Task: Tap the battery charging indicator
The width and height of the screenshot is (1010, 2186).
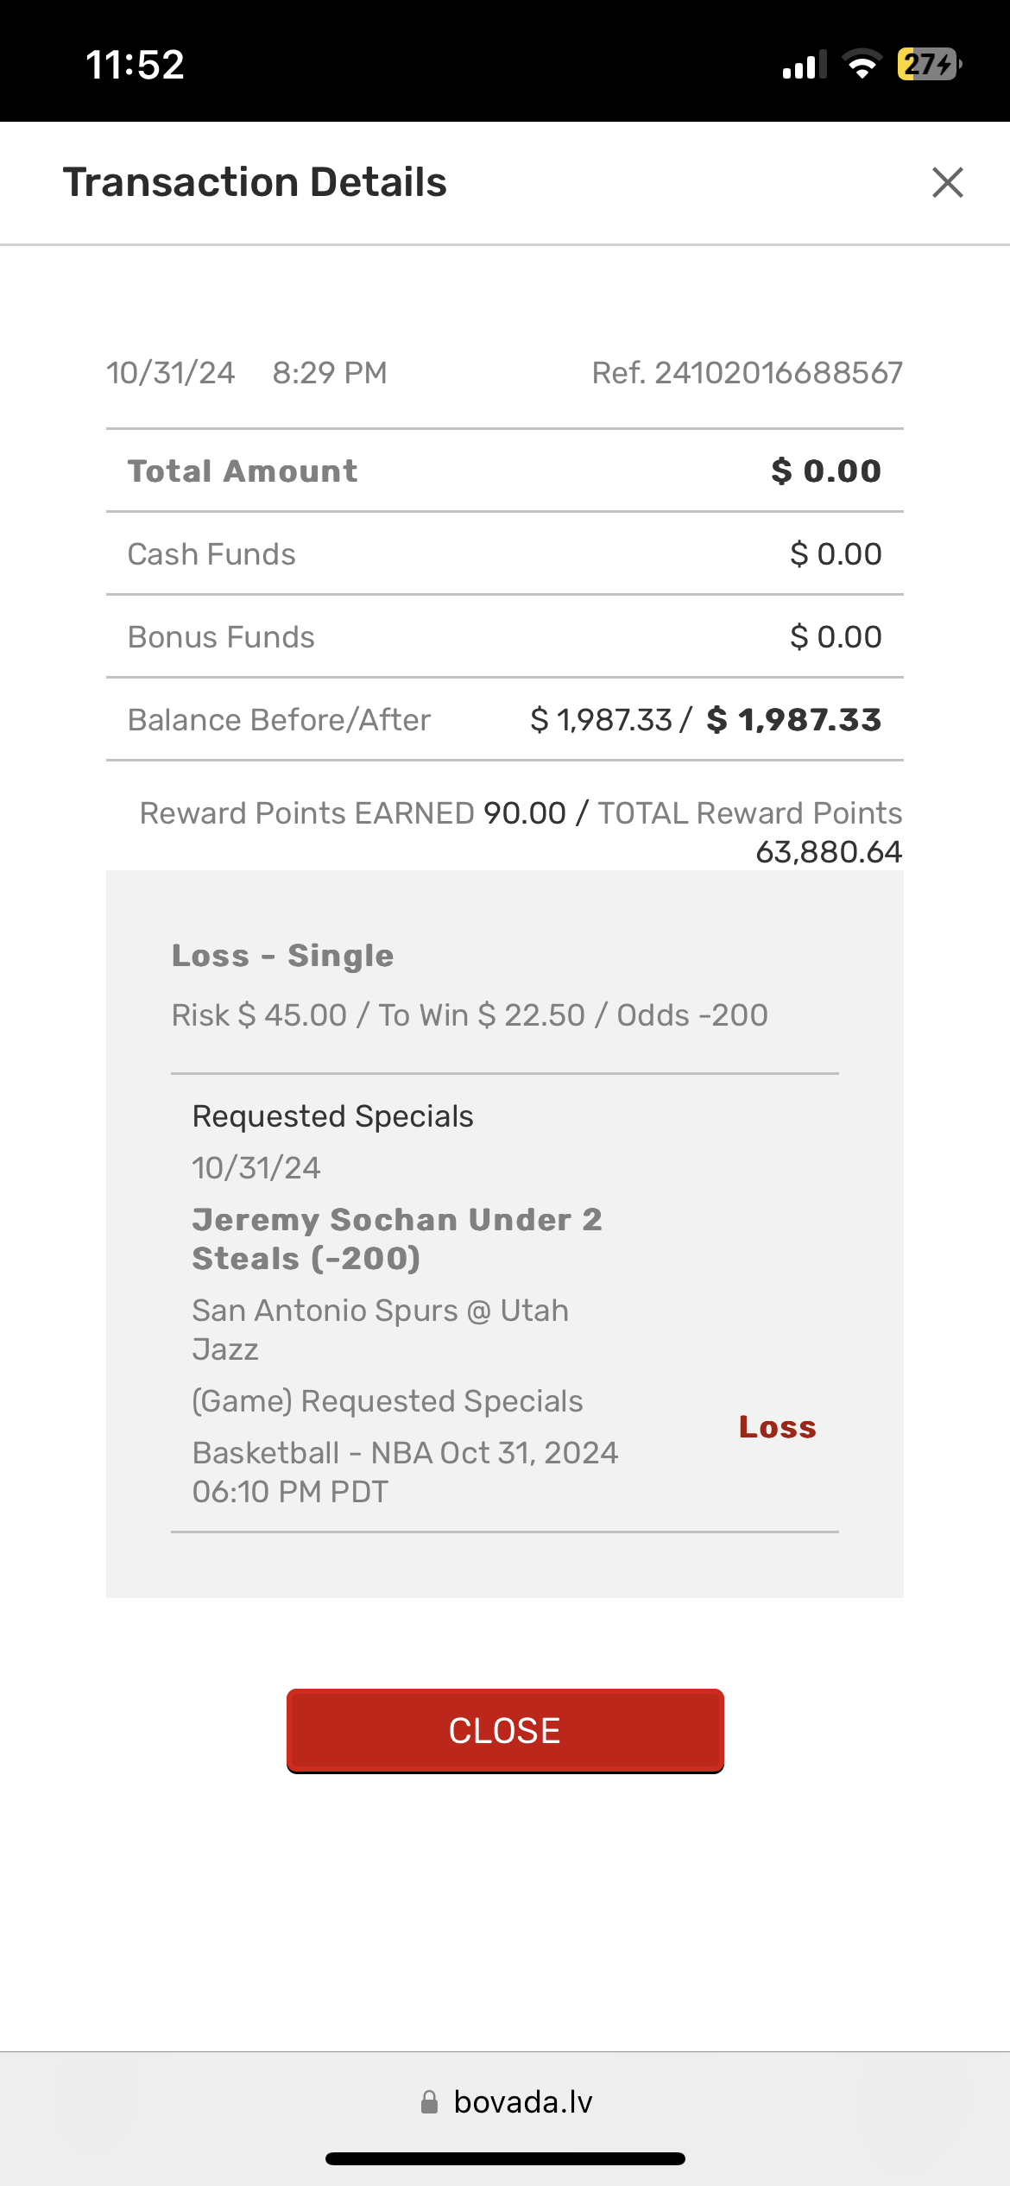Action: (x=930, y=65)
